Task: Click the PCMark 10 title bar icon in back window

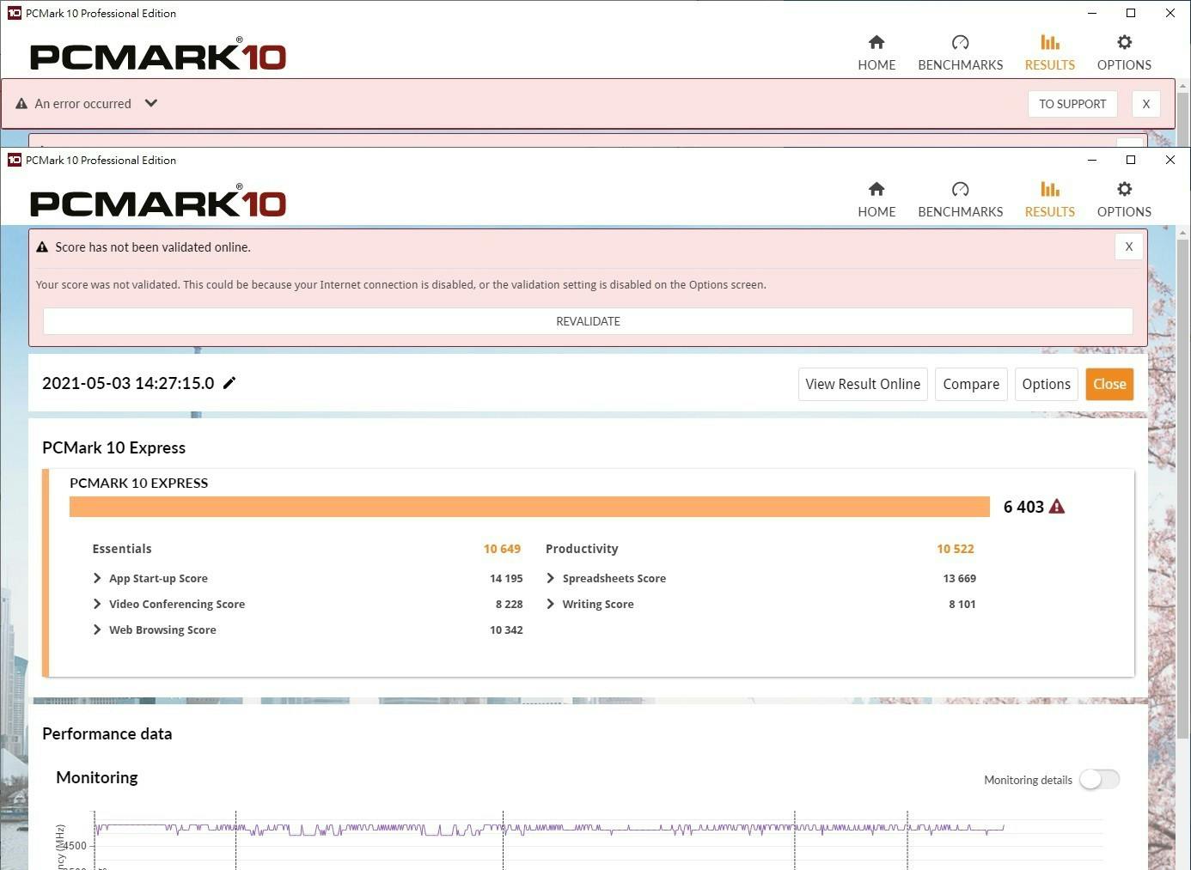Action: (x=14, y=13)
